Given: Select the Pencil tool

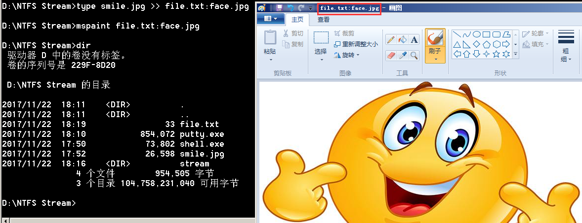Looking at the screenshot, I should [390, 39].
